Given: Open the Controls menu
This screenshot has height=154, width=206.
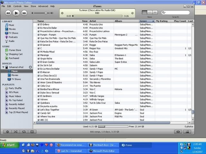Looking at the screenshot, I should point(17,6).
